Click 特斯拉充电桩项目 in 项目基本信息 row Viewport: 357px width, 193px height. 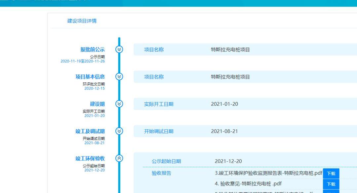pyautogui.click(x=230, y=77)
